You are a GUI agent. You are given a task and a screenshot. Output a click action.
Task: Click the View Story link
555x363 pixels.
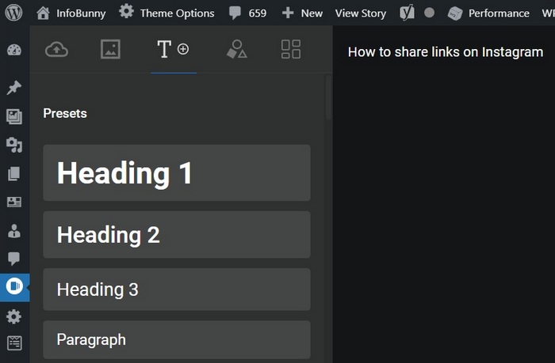[360, 13]
